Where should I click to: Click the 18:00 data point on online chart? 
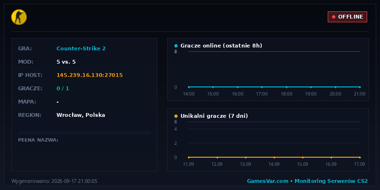tap(286, 87)
